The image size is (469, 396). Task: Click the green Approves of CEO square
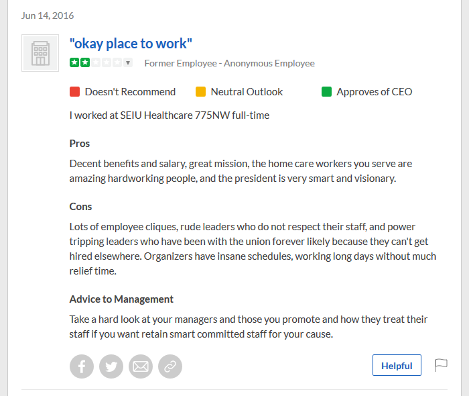[327, 92]
